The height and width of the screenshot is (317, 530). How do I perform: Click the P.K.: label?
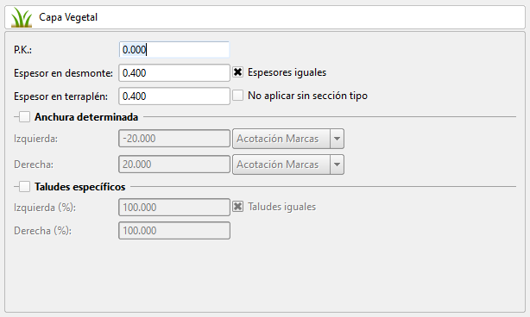tap(22, 50)
